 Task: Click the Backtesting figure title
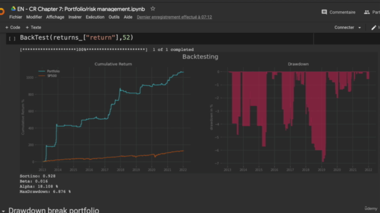pyautogui.click(x=200, y=57)
